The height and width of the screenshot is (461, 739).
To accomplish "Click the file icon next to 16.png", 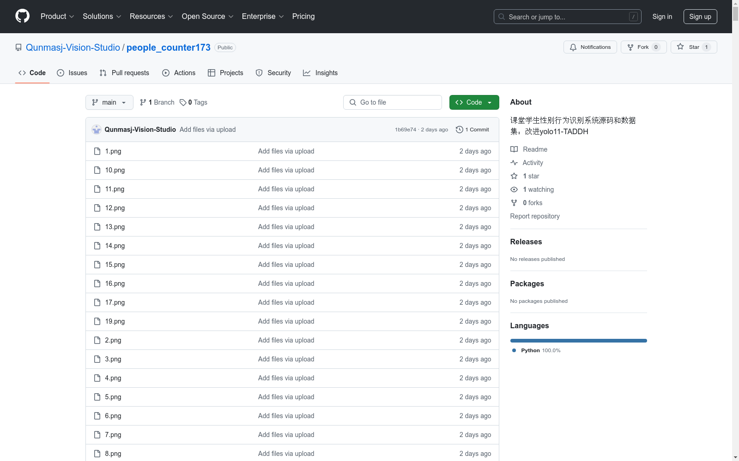I will pyautogui.click(x=97, y=284).
